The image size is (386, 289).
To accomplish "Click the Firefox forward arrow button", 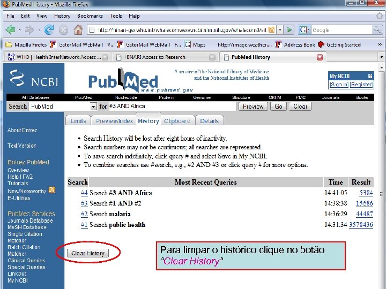I will click(29, 30).
